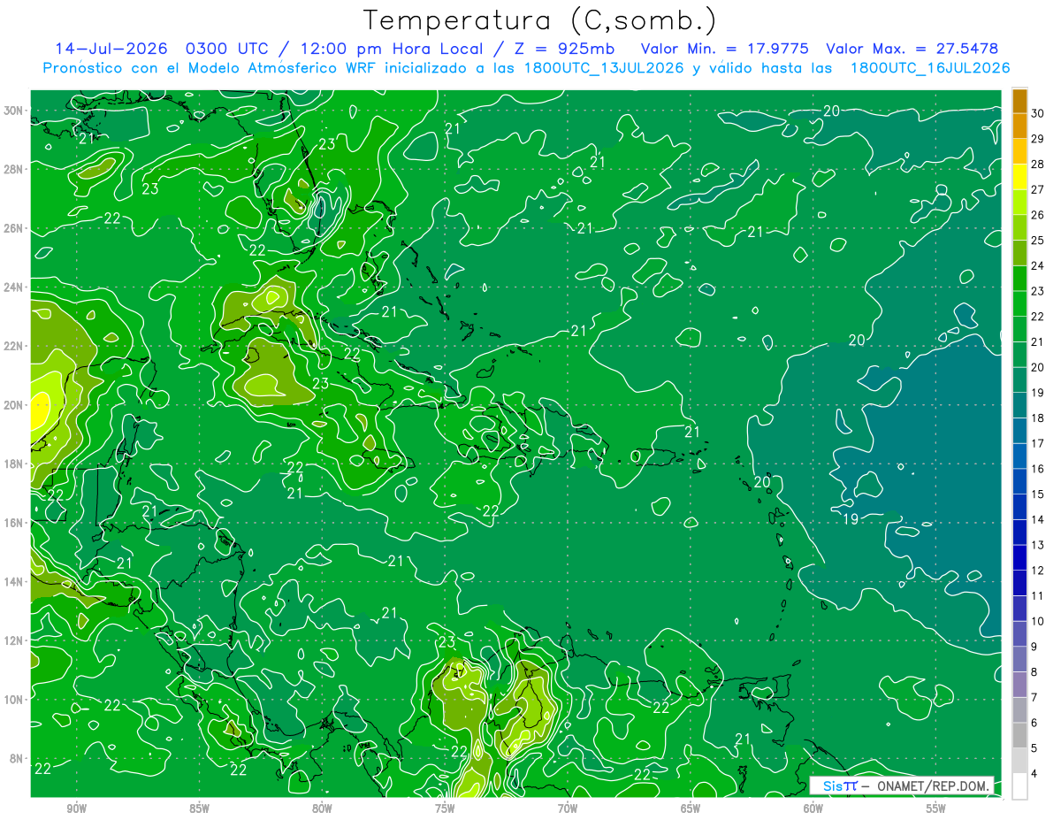Click the latitude axis label "30N"
This screenshot has height=820, width=1061.
[x=13, y=111]
